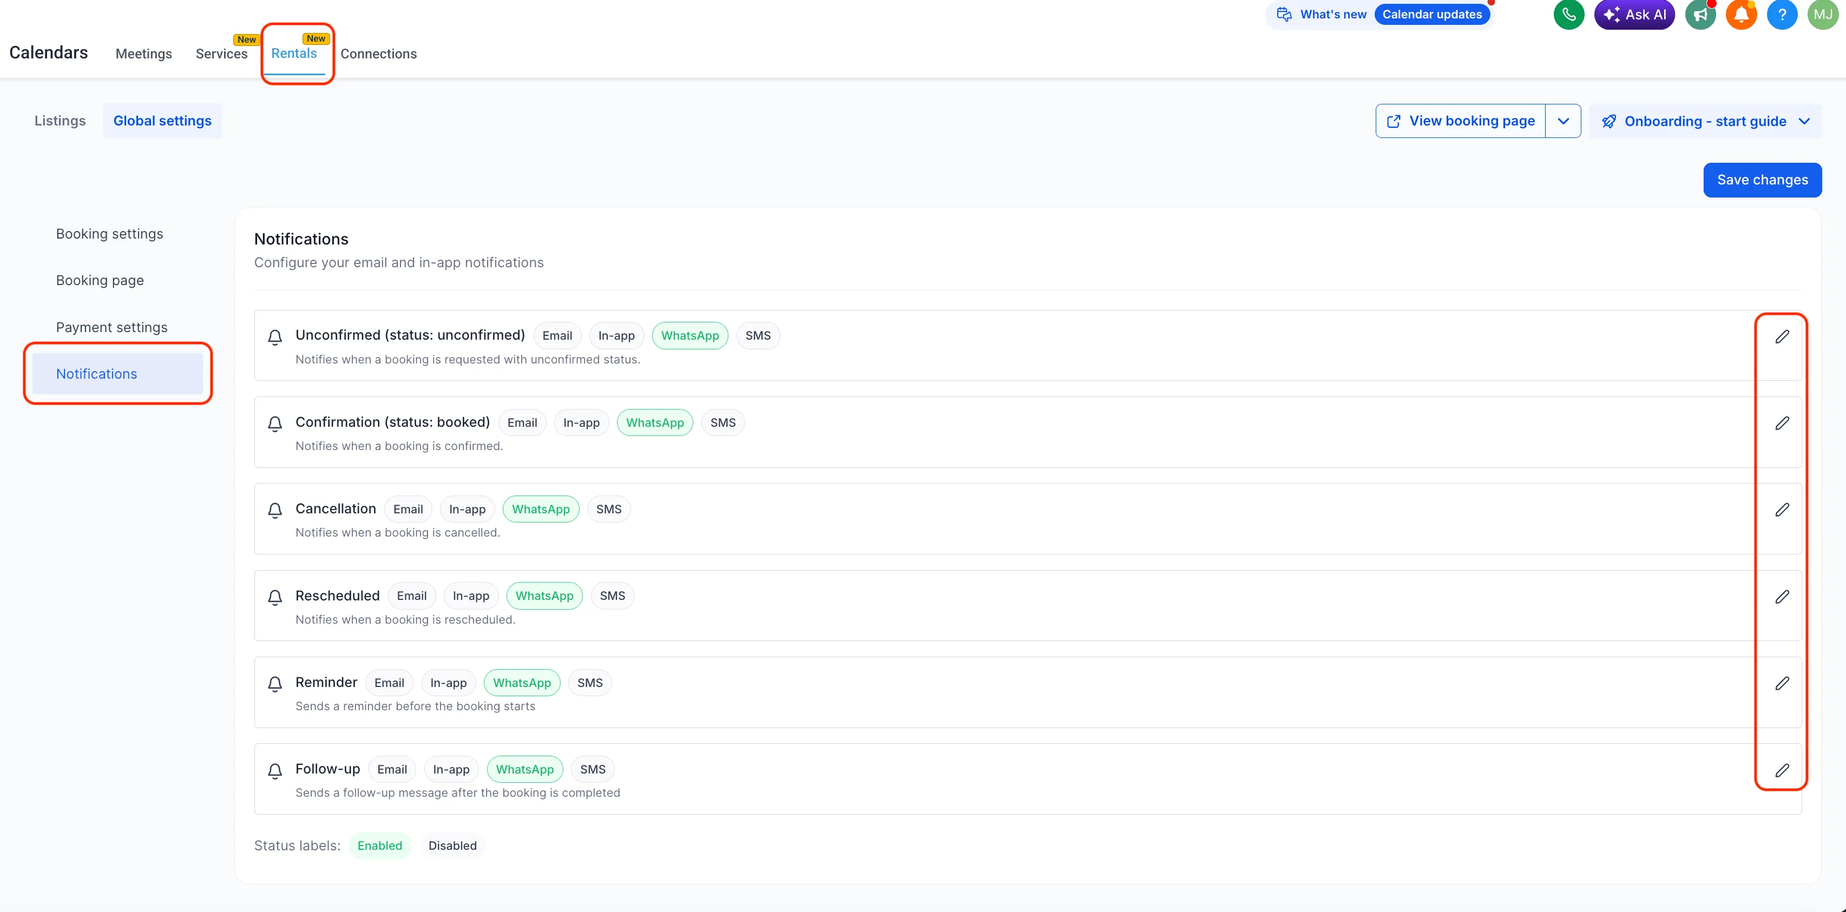The height and width of the screenshot is (912, 1846).
Task: Edit the Rescheduled notification with pencil icon
Action: tap(1782, 597)
